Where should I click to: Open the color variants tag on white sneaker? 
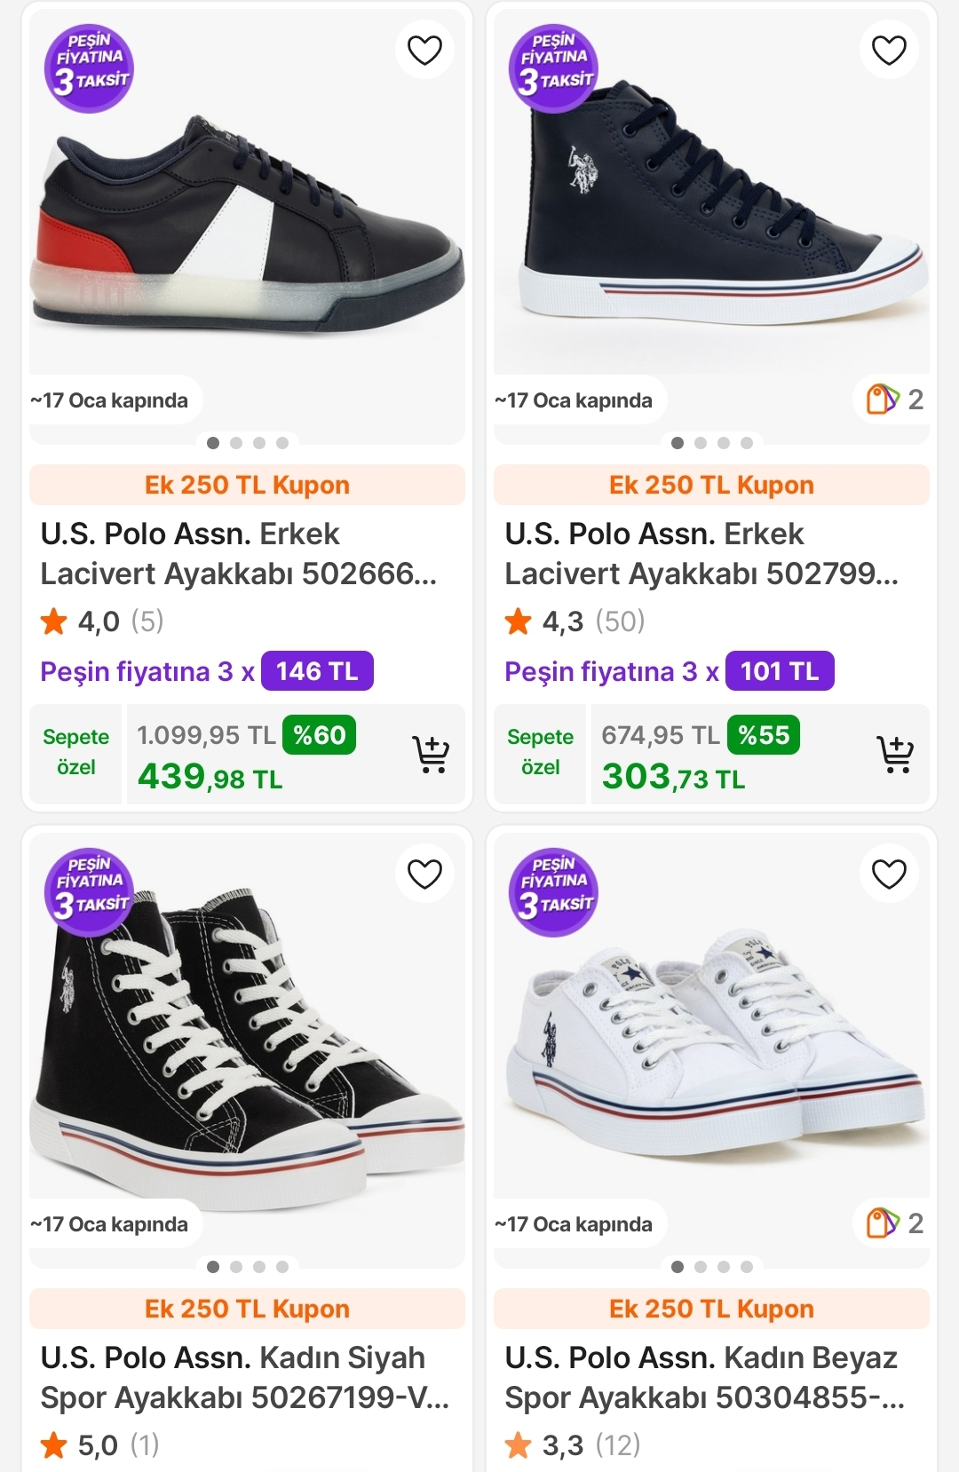(x=895, y=1223)
